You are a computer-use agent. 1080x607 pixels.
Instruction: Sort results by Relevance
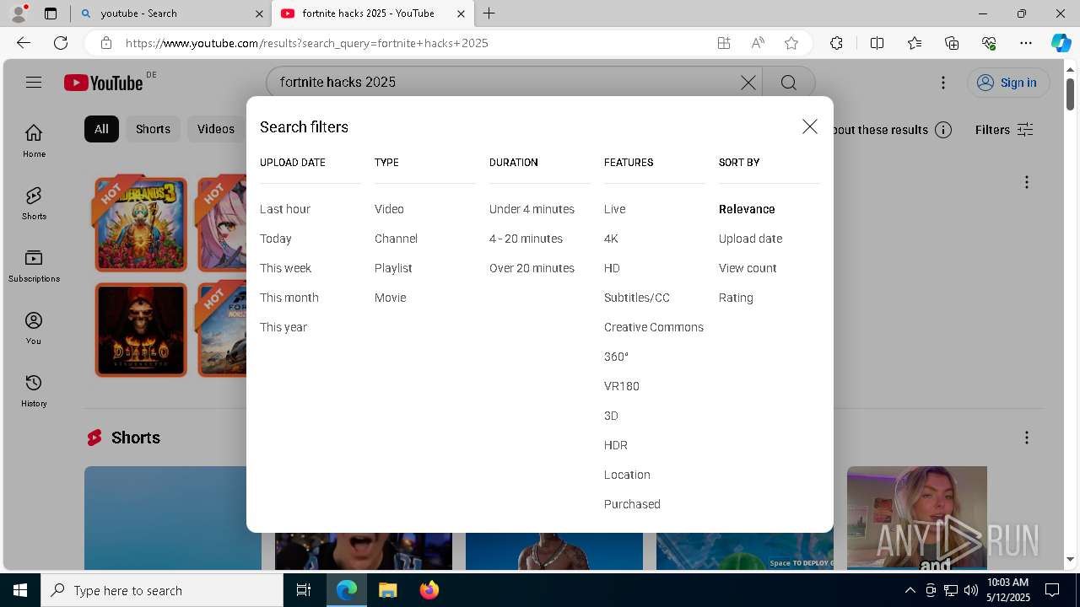click(747, 209)
